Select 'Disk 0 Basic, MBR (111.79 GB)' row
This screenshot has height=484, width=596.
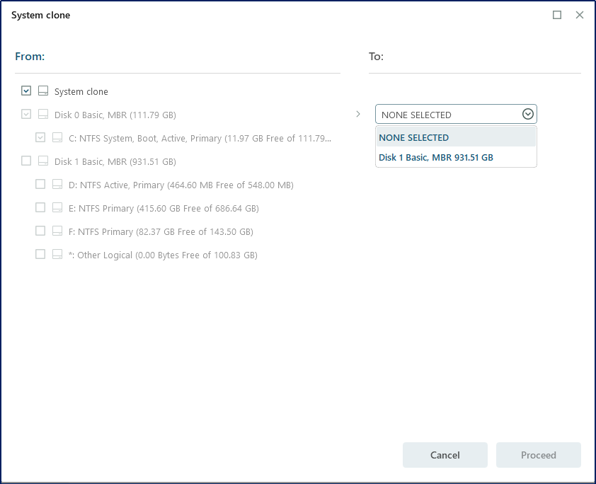tap(115, 115)
